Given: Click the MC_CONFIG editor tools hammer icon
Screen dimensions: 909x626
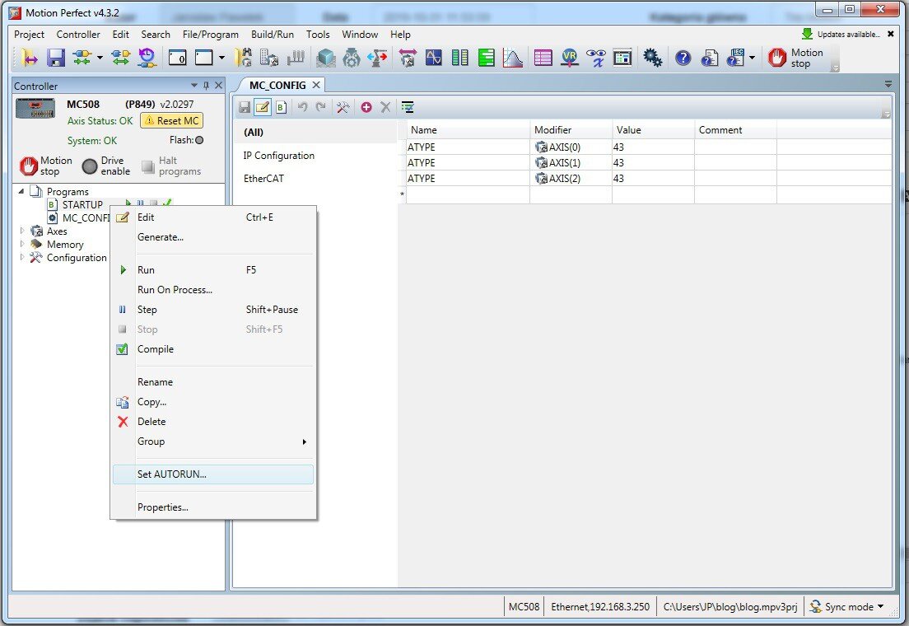Looking at the screenshot, I should tap(343, 107).
